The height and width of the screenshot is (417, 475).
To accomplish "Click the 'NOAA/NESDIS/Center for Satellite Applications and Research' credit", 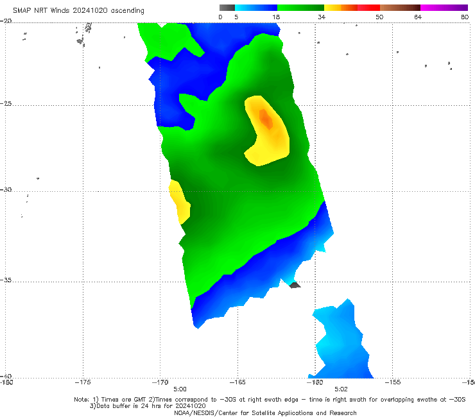I will coord(265,413).
